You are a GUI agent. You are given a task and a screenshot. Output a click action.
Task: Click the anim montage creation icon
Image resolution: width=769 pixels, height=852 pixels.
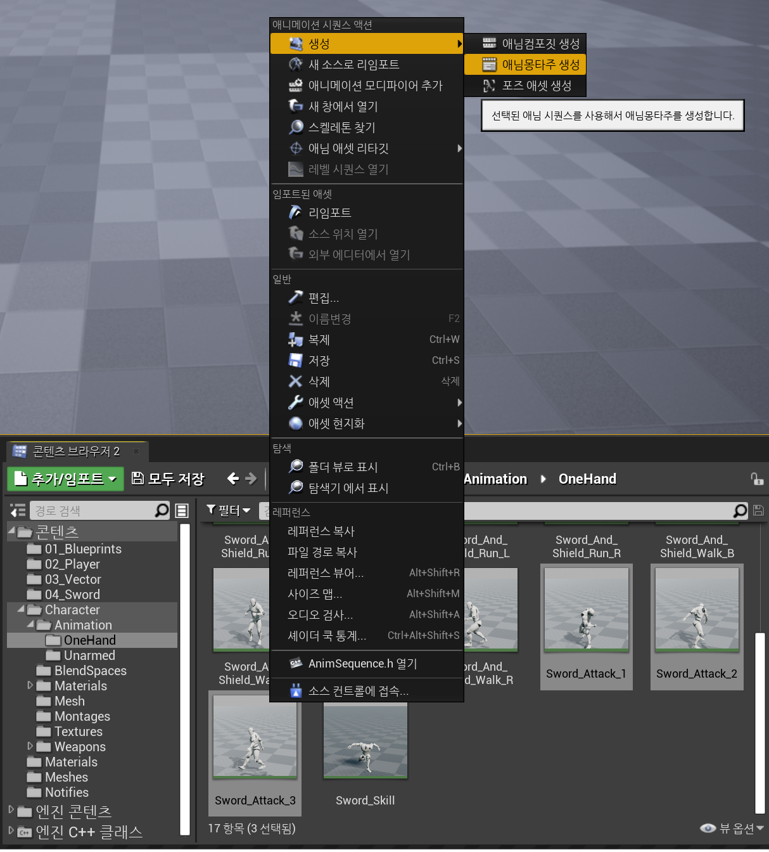click(490, 65)
